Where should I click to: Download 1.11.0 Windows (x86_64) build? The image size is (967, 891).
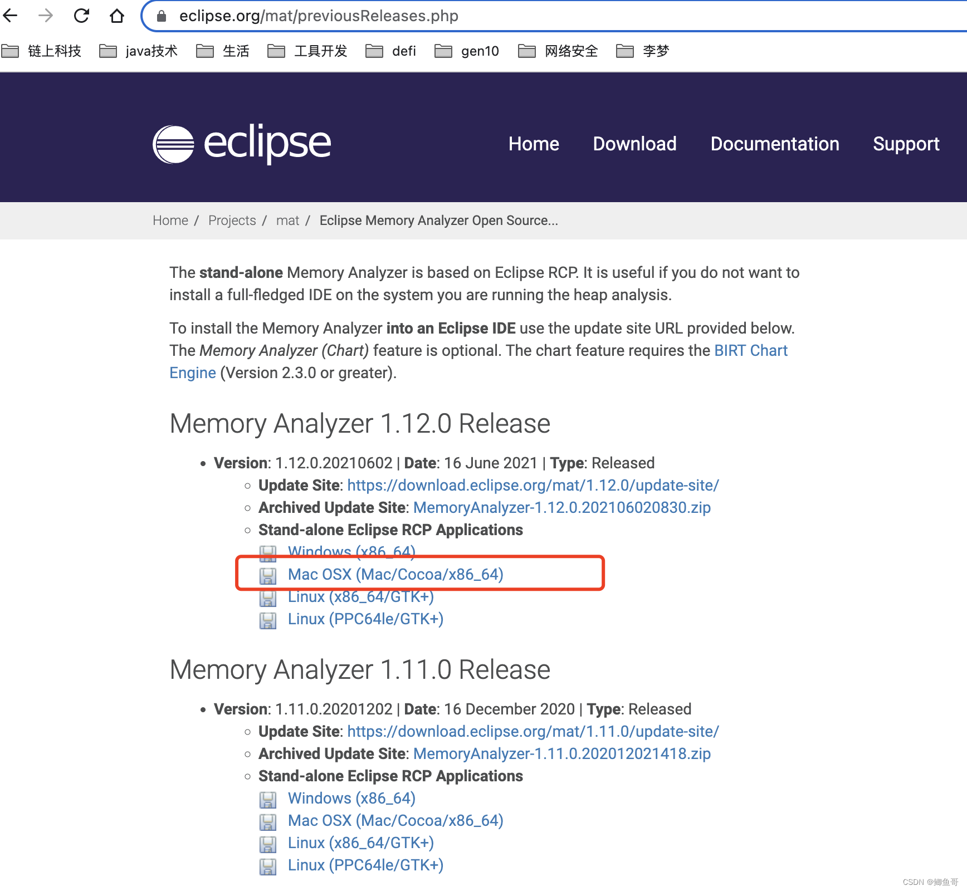[351, 798]
